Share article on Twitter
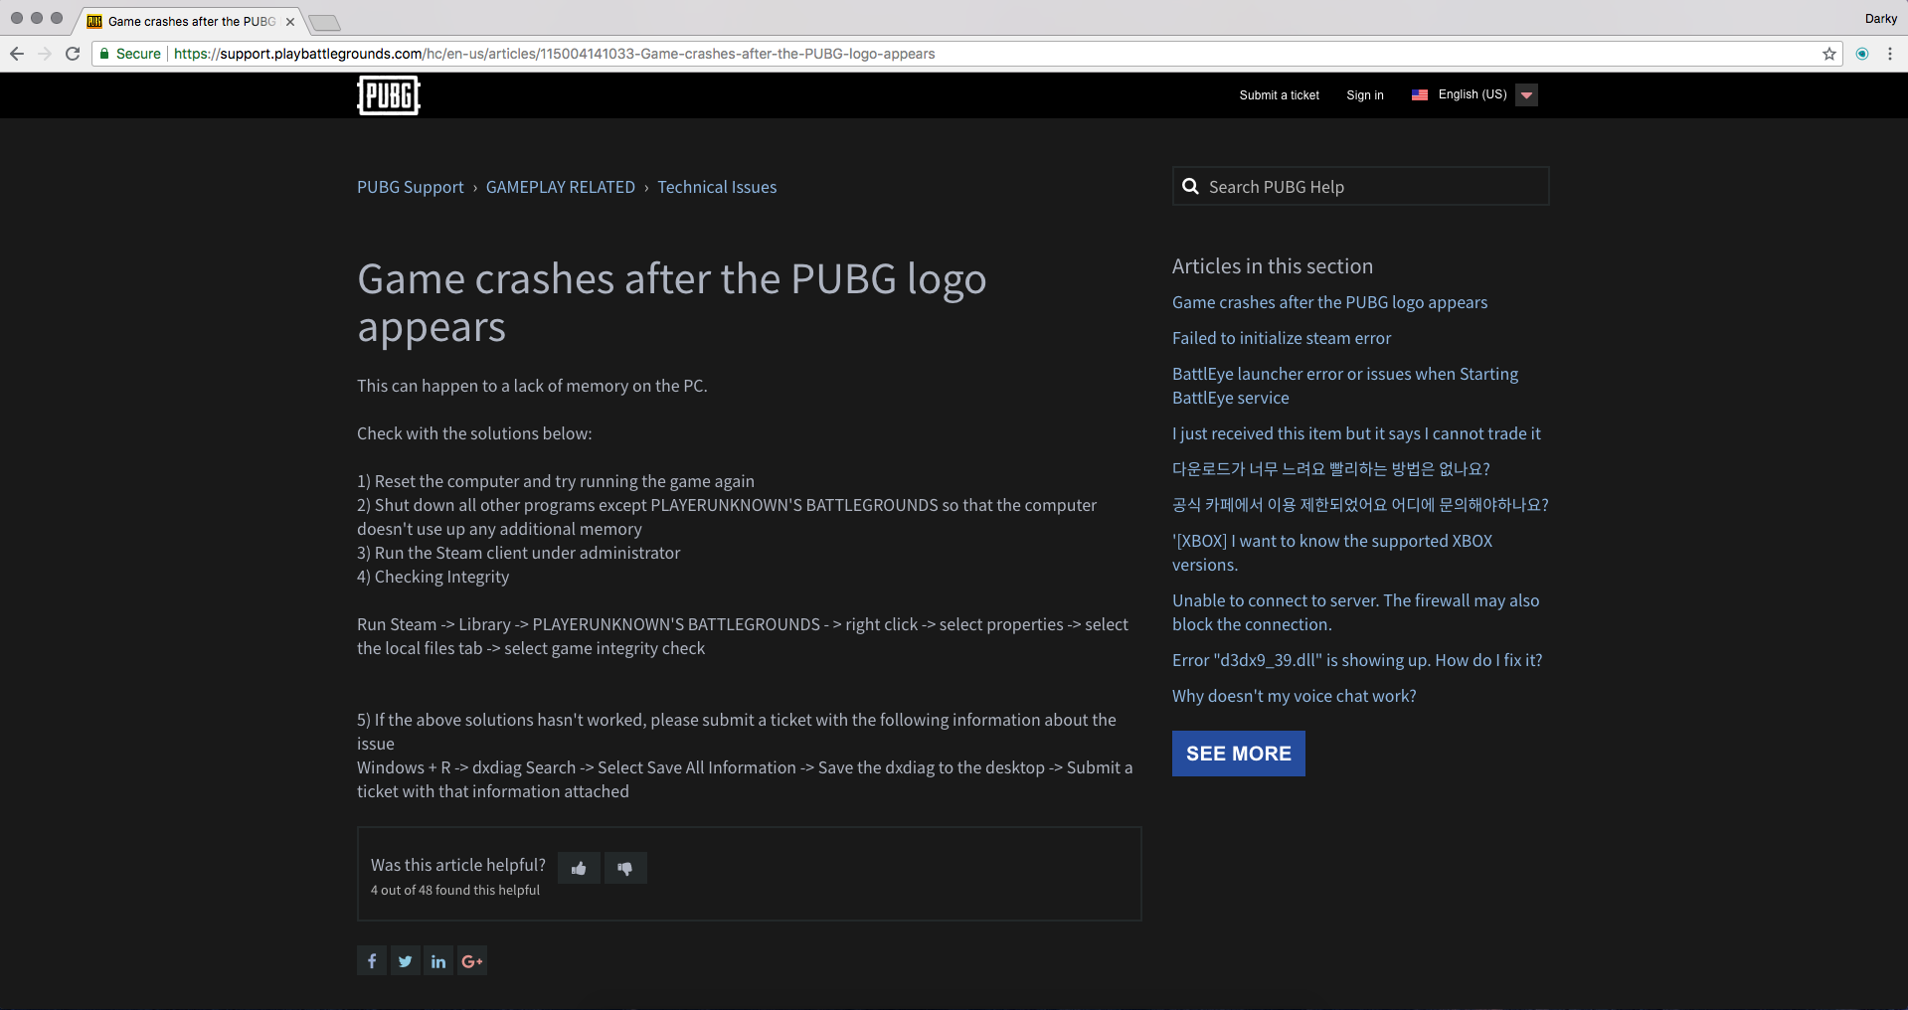 click(405, 960)
